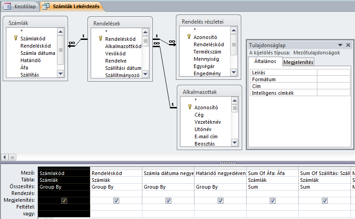Click the Kezdőlap tab form icon
Image resolution: width=355 pixels, height=219 pixels.
pos(7,6)
